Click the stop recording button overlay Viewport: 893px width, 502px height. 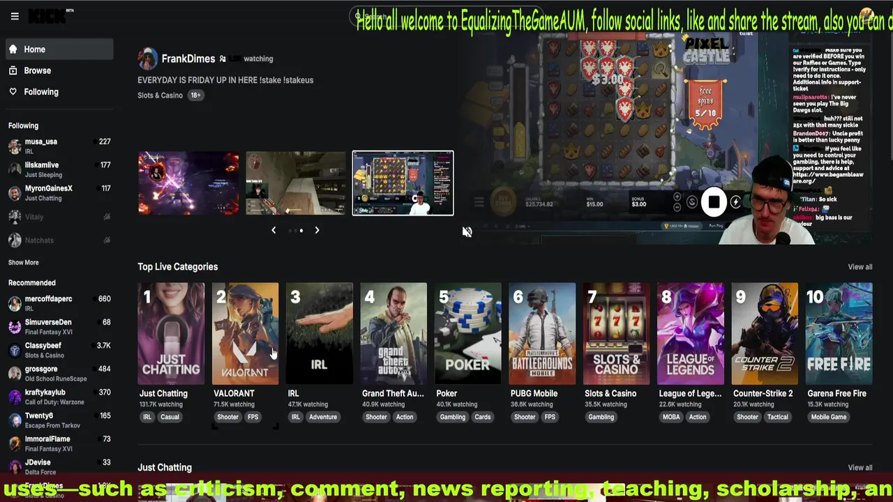coord(714,202)
